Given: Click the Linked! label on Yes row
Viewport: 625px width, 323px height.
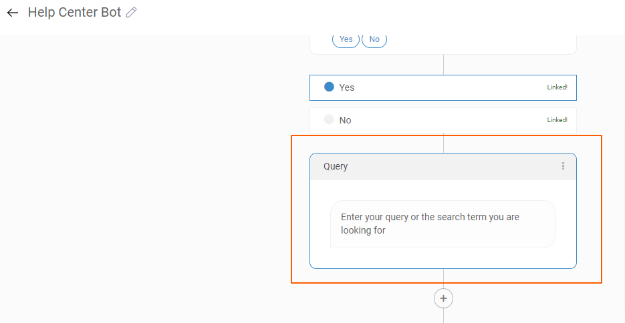Looking at the screenshot, I should click(x=557, y=87).
